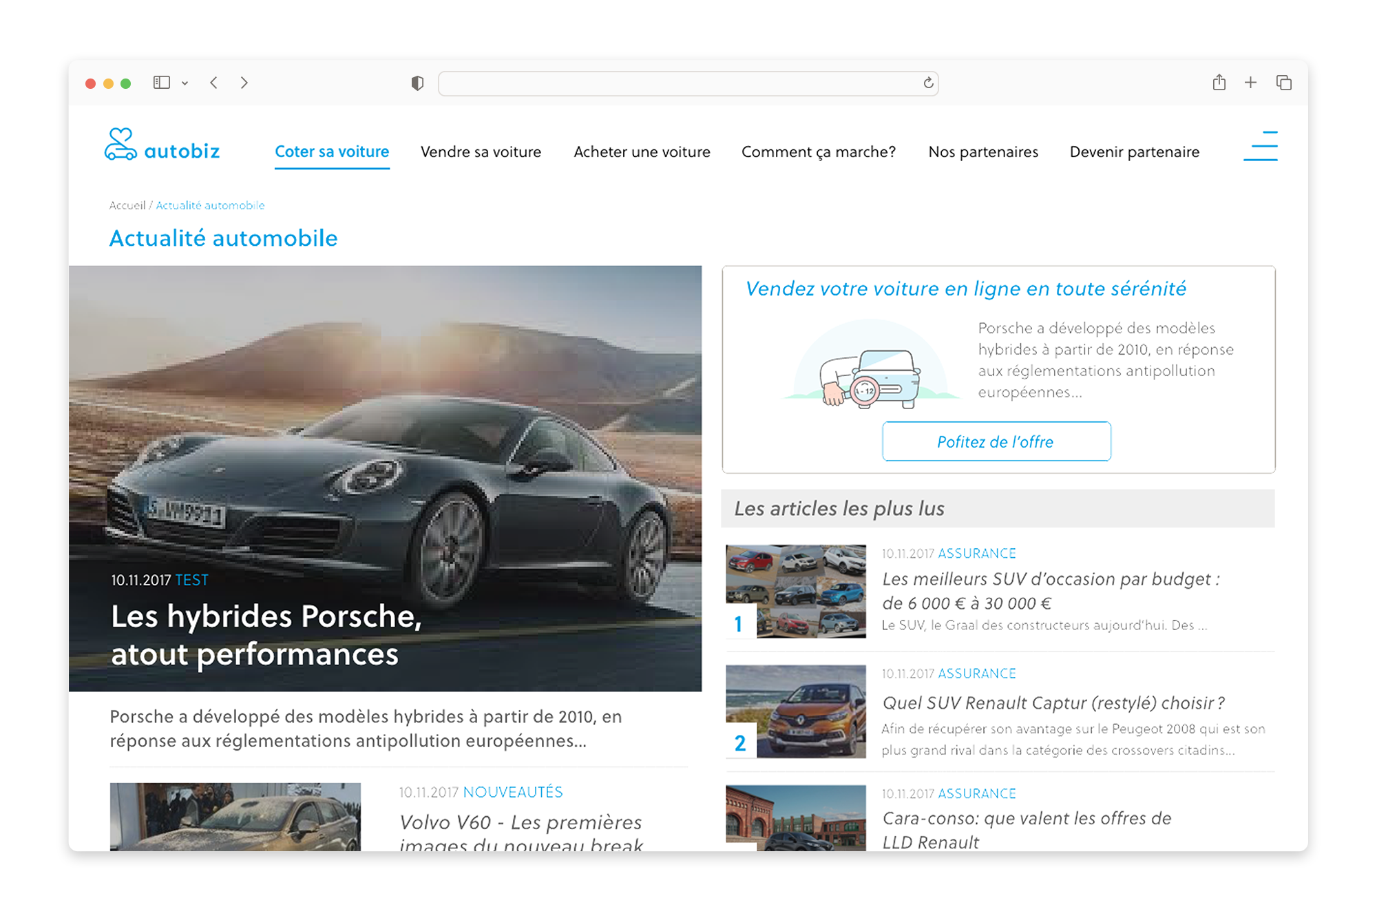Open the hamburger menu icon
The width and height of the screenshot is (1377, 918).
[x=1261, y=145]
